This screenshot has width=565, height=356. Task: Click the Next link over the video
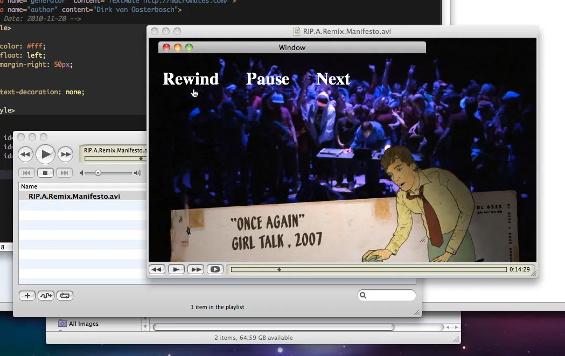tap(333, 79)
